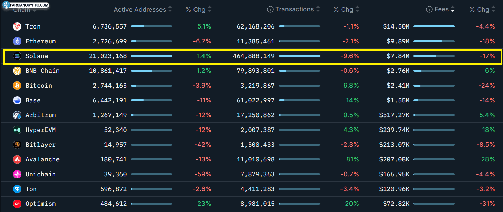Toggle sort arrows next to Transactions
The width and height of the screenshot is (503, 212).
[318, 10]
